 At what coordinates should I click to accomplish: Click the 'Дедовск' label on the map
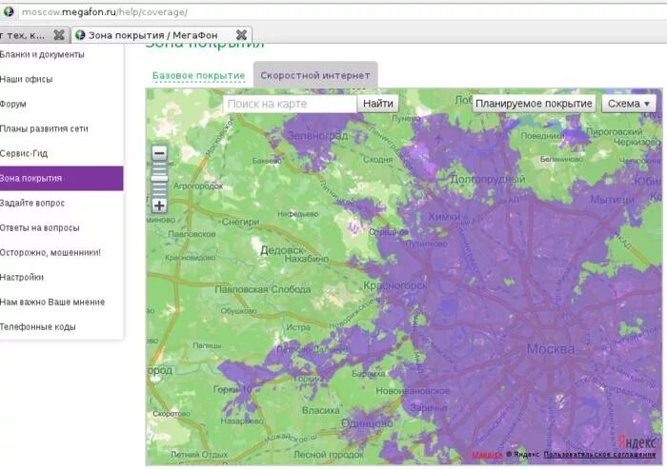tap(282, 250)
